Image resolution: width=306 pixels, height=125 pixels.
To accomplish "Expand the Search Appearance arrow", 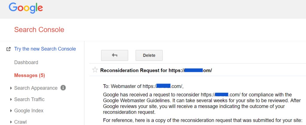I will click(11, 88).
